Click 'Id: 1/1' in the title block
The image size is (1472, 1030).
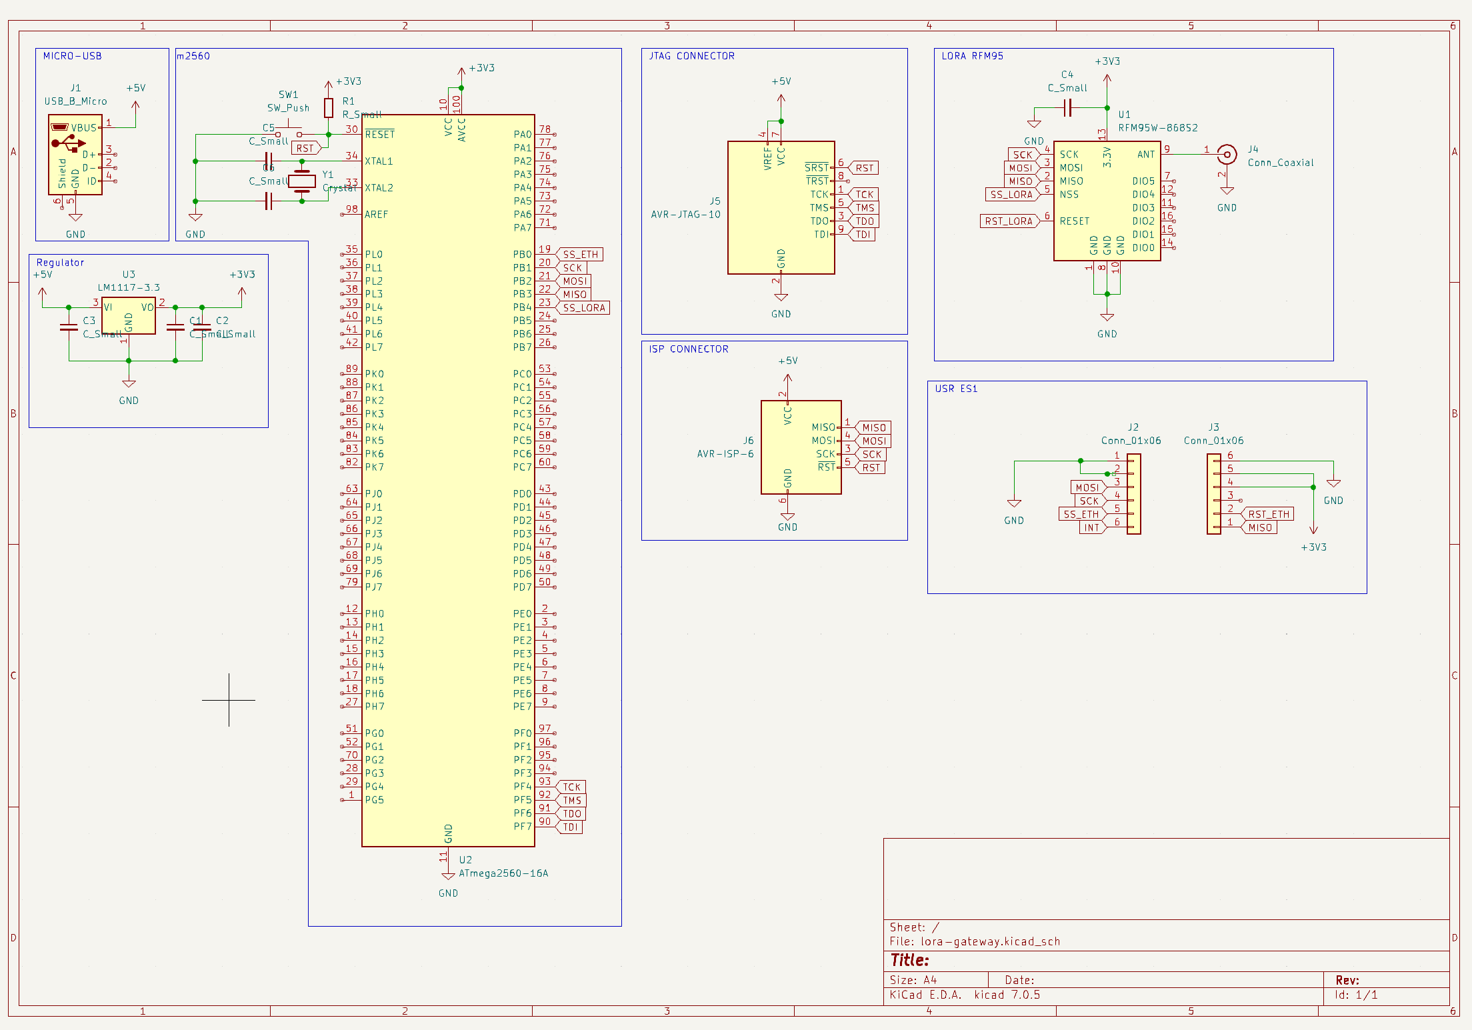click(x=1356, y=995)
